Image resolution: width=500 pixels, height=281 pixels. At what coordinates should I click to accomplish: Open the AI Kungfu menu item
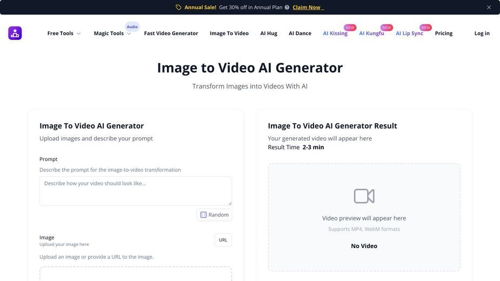click(x=371, y=33)
